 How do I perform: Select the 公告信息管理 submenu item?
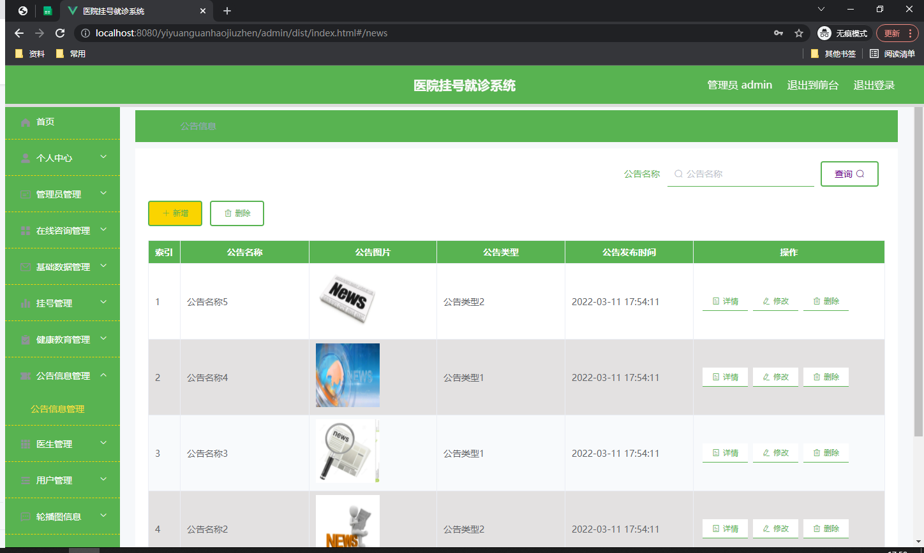coord(57,409)
